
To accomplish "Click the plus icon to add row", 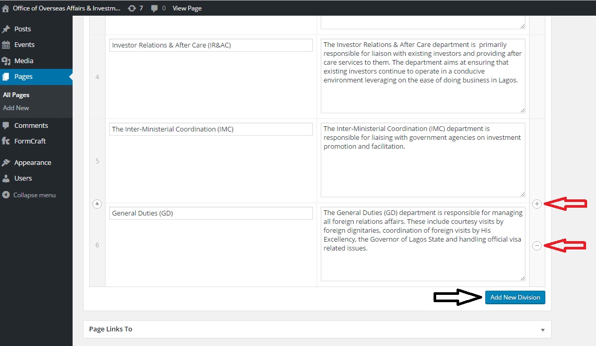I will point(537,204).
